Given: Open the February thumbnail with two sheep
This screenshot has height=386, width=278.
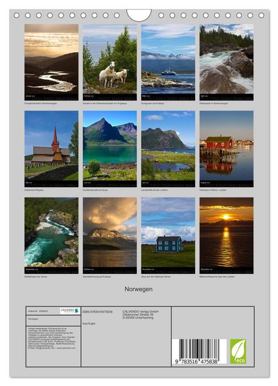Looking at the screenshot, I should pos(109,62).
